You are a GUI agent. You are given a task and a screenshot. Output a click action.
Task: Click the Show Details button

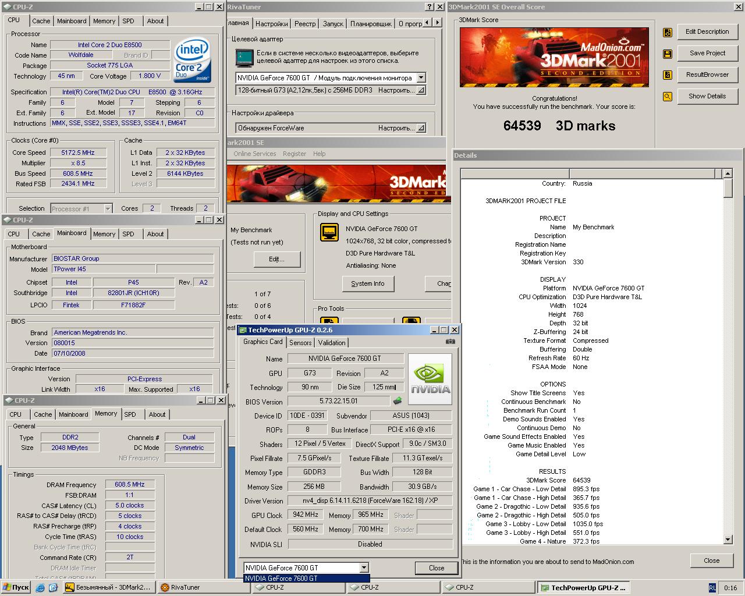coord(707,96)
